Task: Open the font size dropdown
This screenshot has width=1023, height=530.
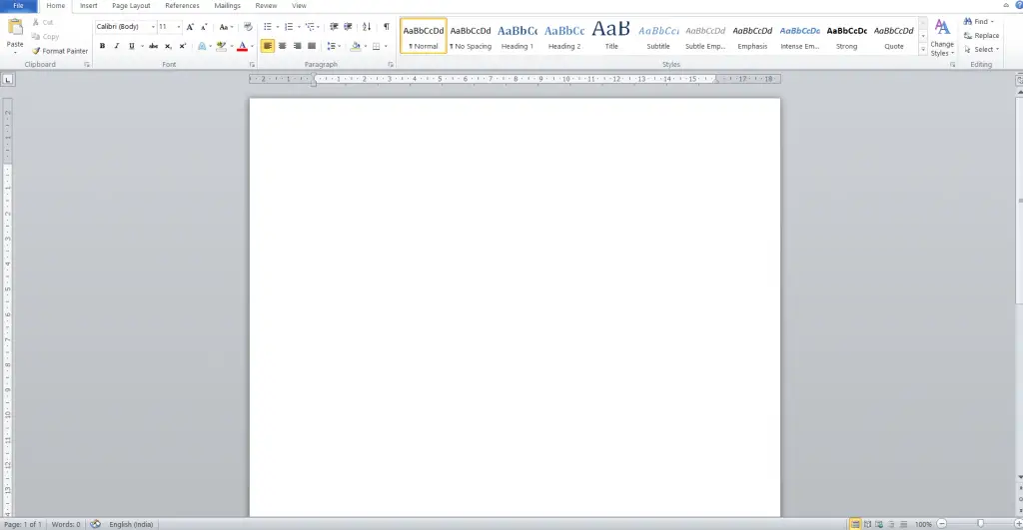Action: click(x=179, y=27)
